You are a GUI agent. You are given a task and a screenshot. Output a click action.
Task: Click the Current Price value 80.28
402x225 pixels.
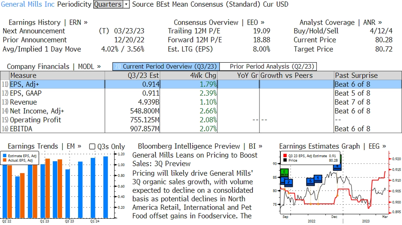point(384,40)
